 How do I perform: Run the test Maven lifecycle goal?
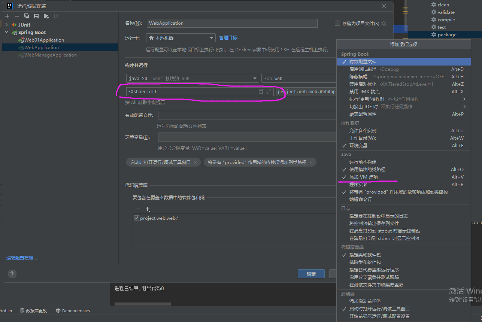pos(438,27)
